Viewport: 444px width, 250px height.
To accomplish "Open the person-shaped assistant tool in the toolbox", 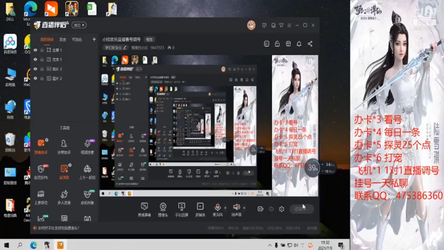I will tap(64, 146).
